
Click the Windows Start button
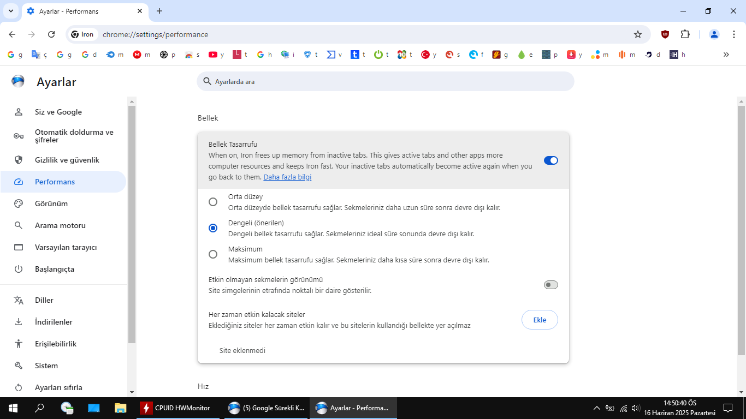pyautogui.click(x=13, y=408)
